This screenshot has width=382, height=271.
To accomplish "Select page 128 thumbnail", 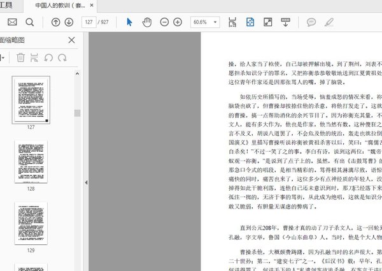I will click(x=31, y=162).
